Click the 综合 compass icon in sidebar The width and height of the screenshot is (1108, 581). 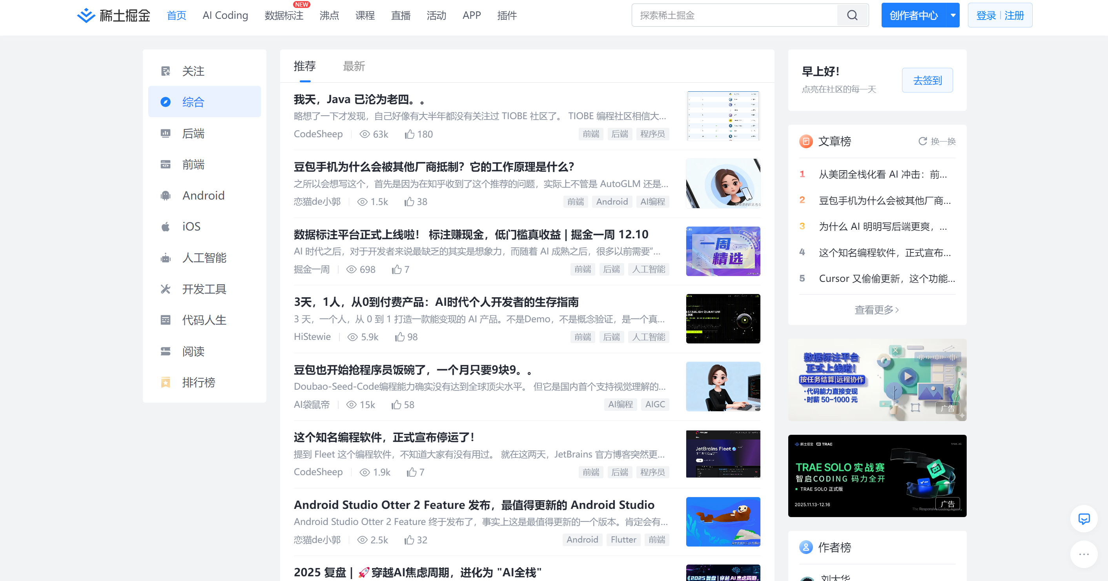coord(166,102)
